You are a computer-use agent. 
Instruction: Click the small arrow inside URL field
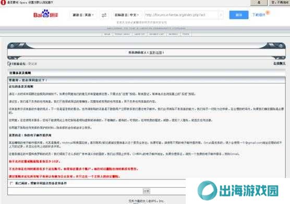(x=221, y=15)
